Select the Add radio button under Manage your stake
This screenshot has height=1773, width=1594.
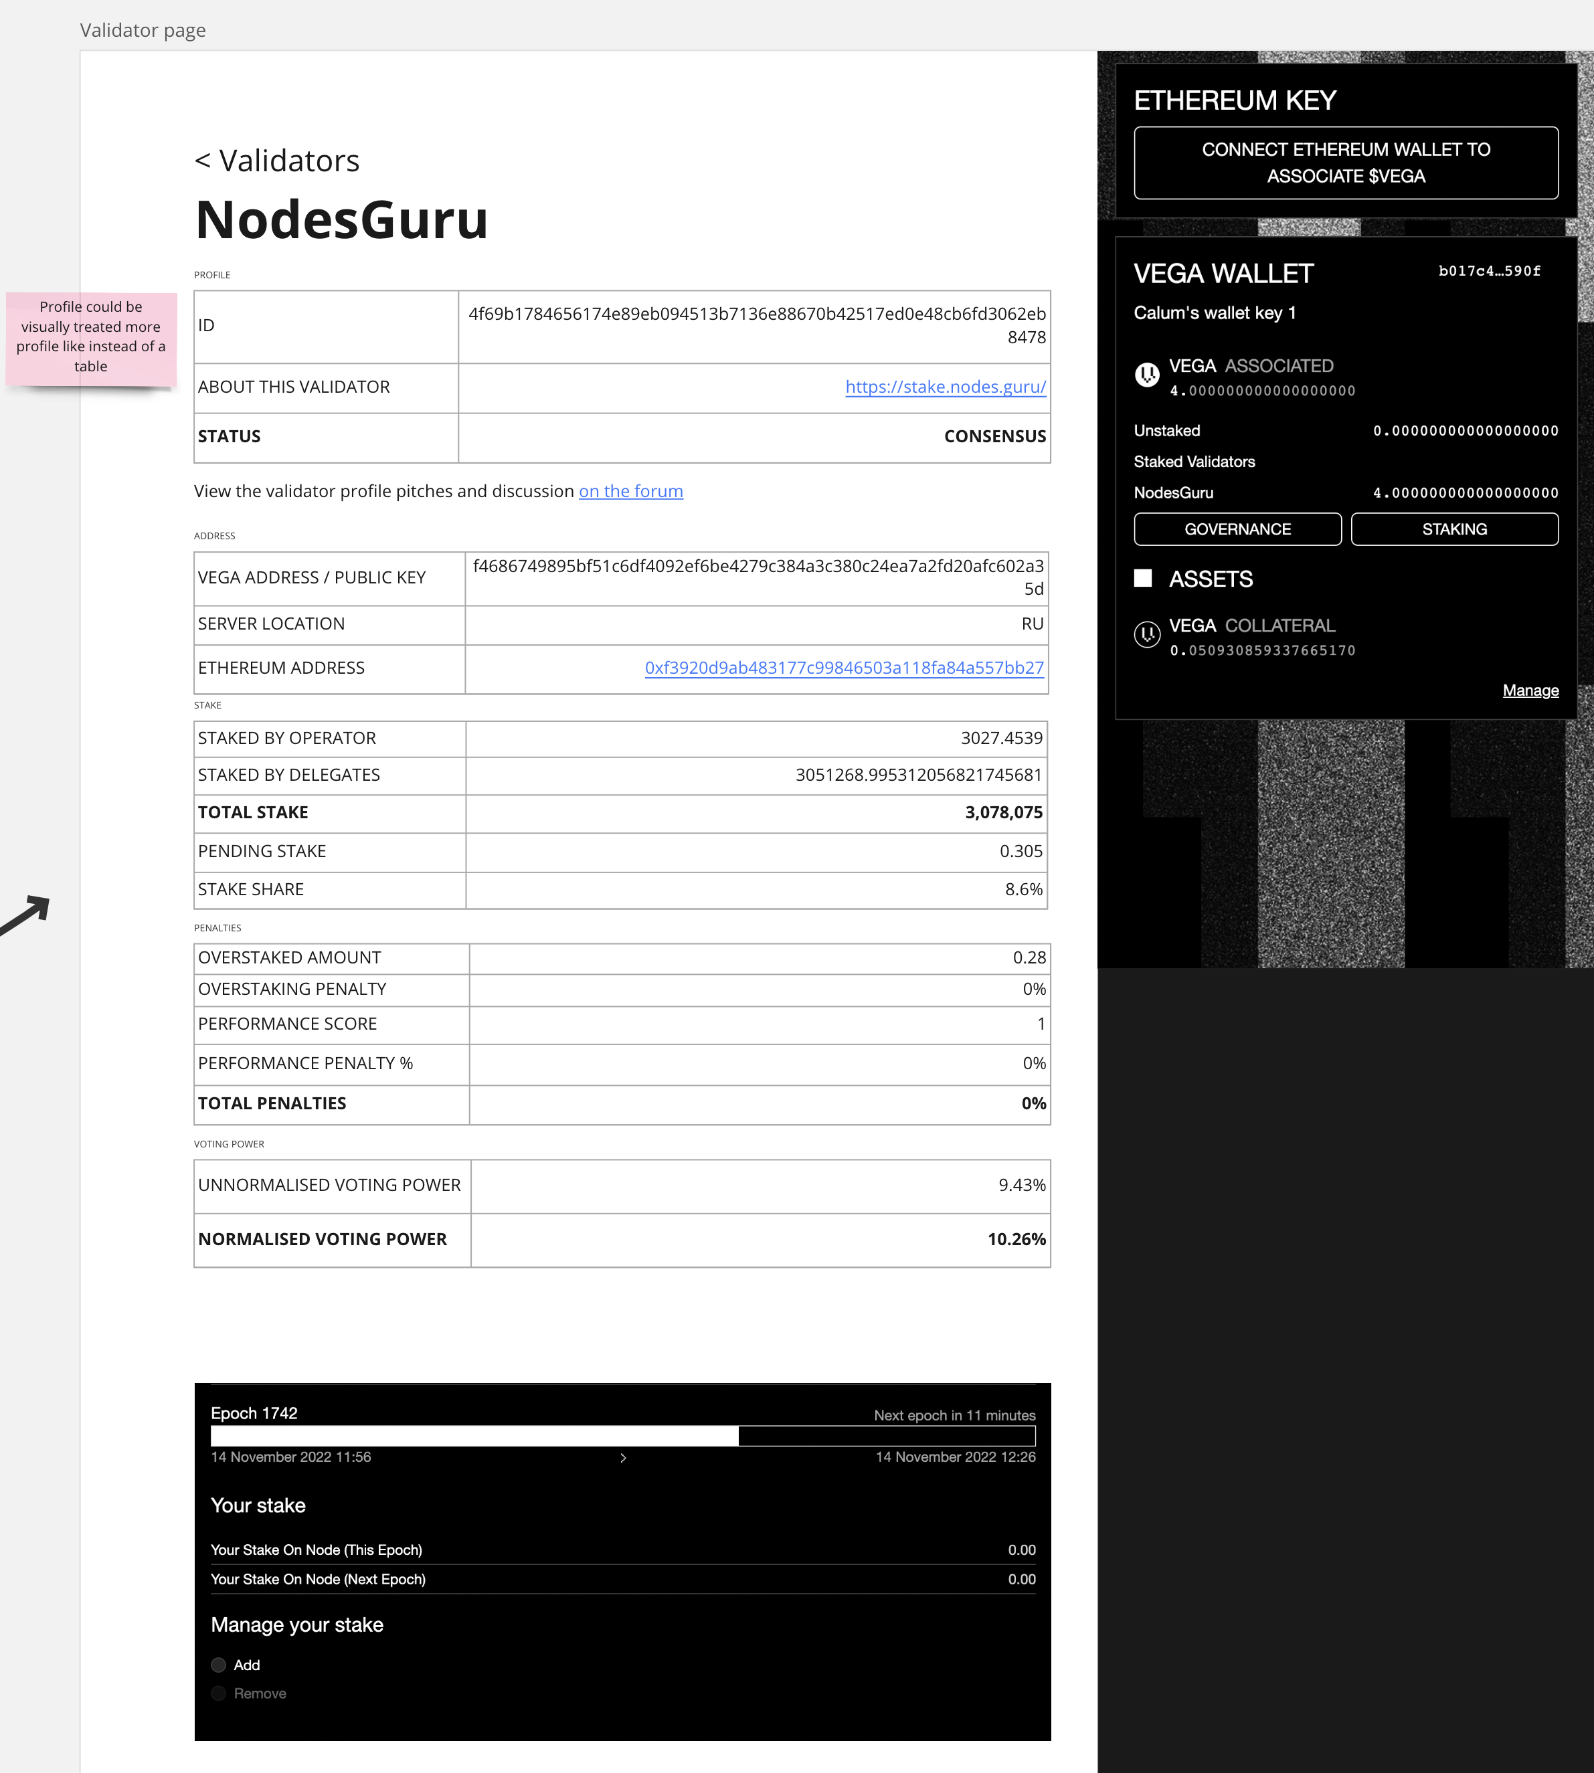point(218,1665)
